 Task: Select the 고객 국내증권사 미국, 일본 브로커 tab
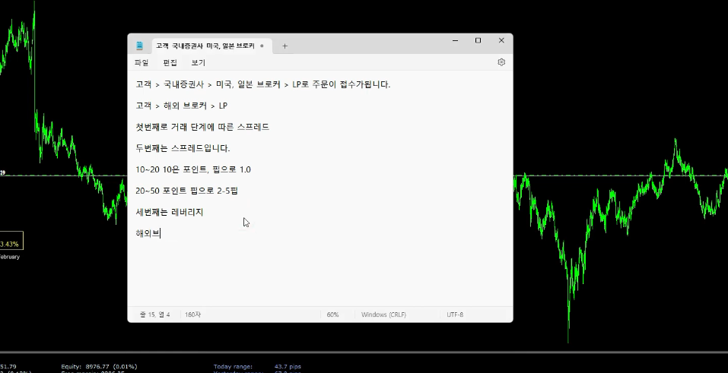point(205,46)
